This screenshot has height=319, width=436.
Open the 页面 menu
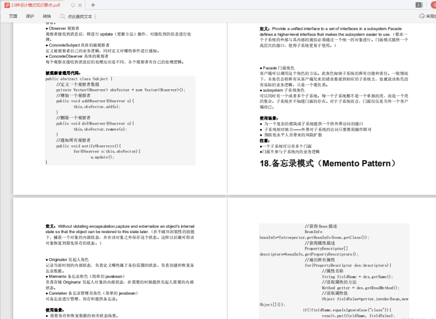pos(13,16)
